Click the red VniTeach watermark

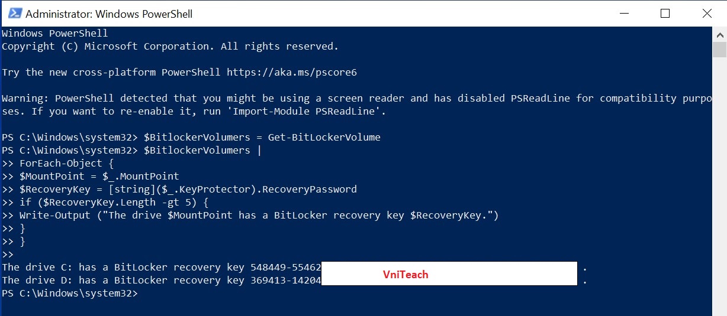click(406, 274)
